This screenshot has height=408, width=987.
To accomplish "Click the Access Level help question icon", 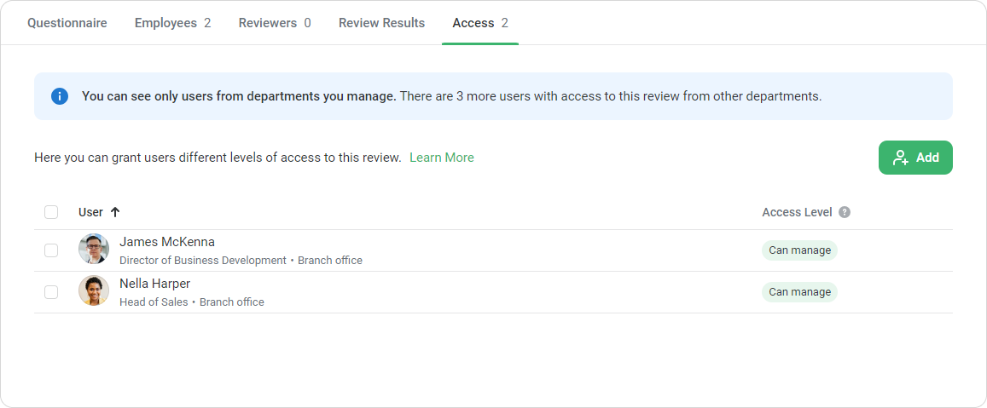I will 845,212.
